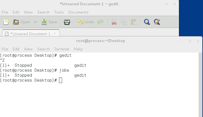The height and width of the screenshot is (117, 203).
Task: Click the green Redo arrow icon
Action: click(x=101, y=22)
